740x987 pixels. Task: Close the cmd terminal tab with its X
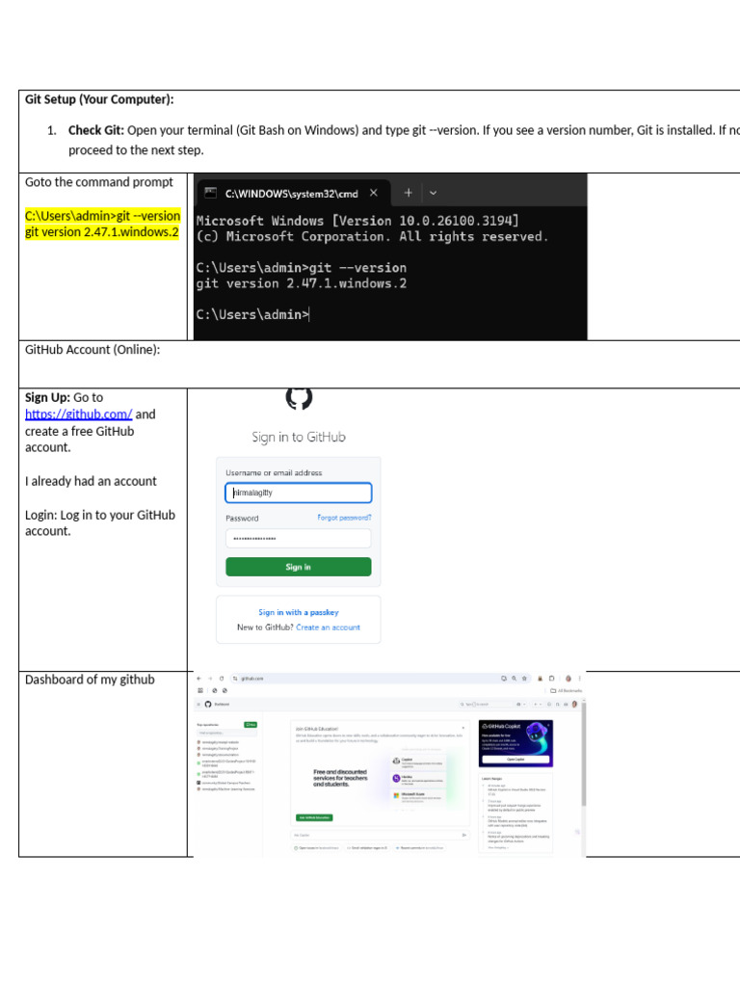374,193
